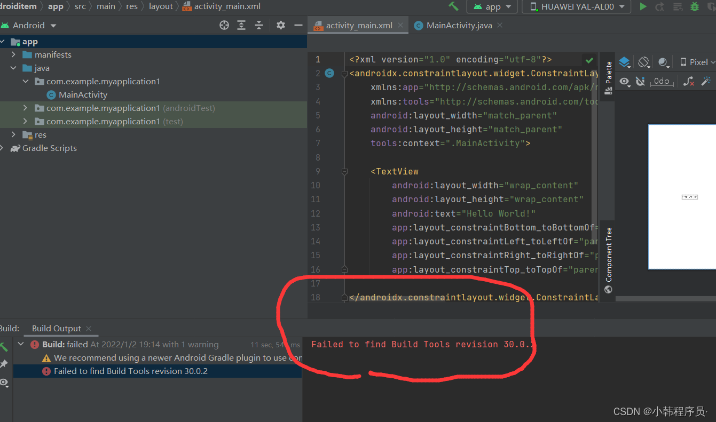Open HUAWEI YAL-AL00 device dropdown
Screen dimensions: 716x422
coord(577,6)
